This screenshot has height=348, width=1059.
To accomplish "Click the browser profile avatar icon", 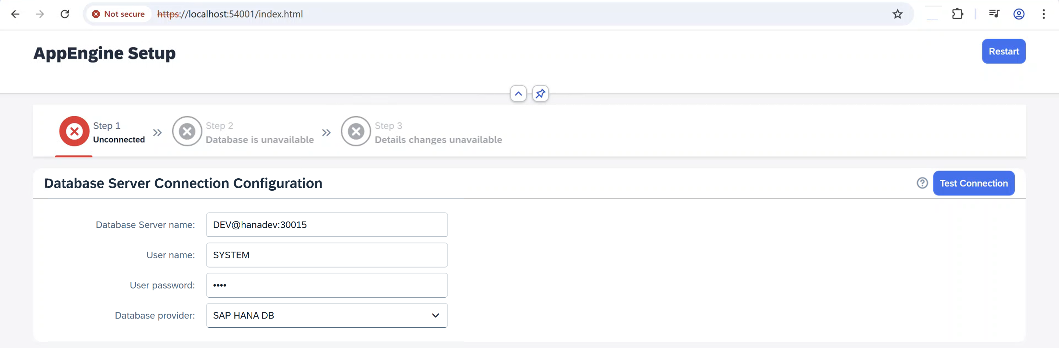I will pyautogui.click(x=1019, y=14).
